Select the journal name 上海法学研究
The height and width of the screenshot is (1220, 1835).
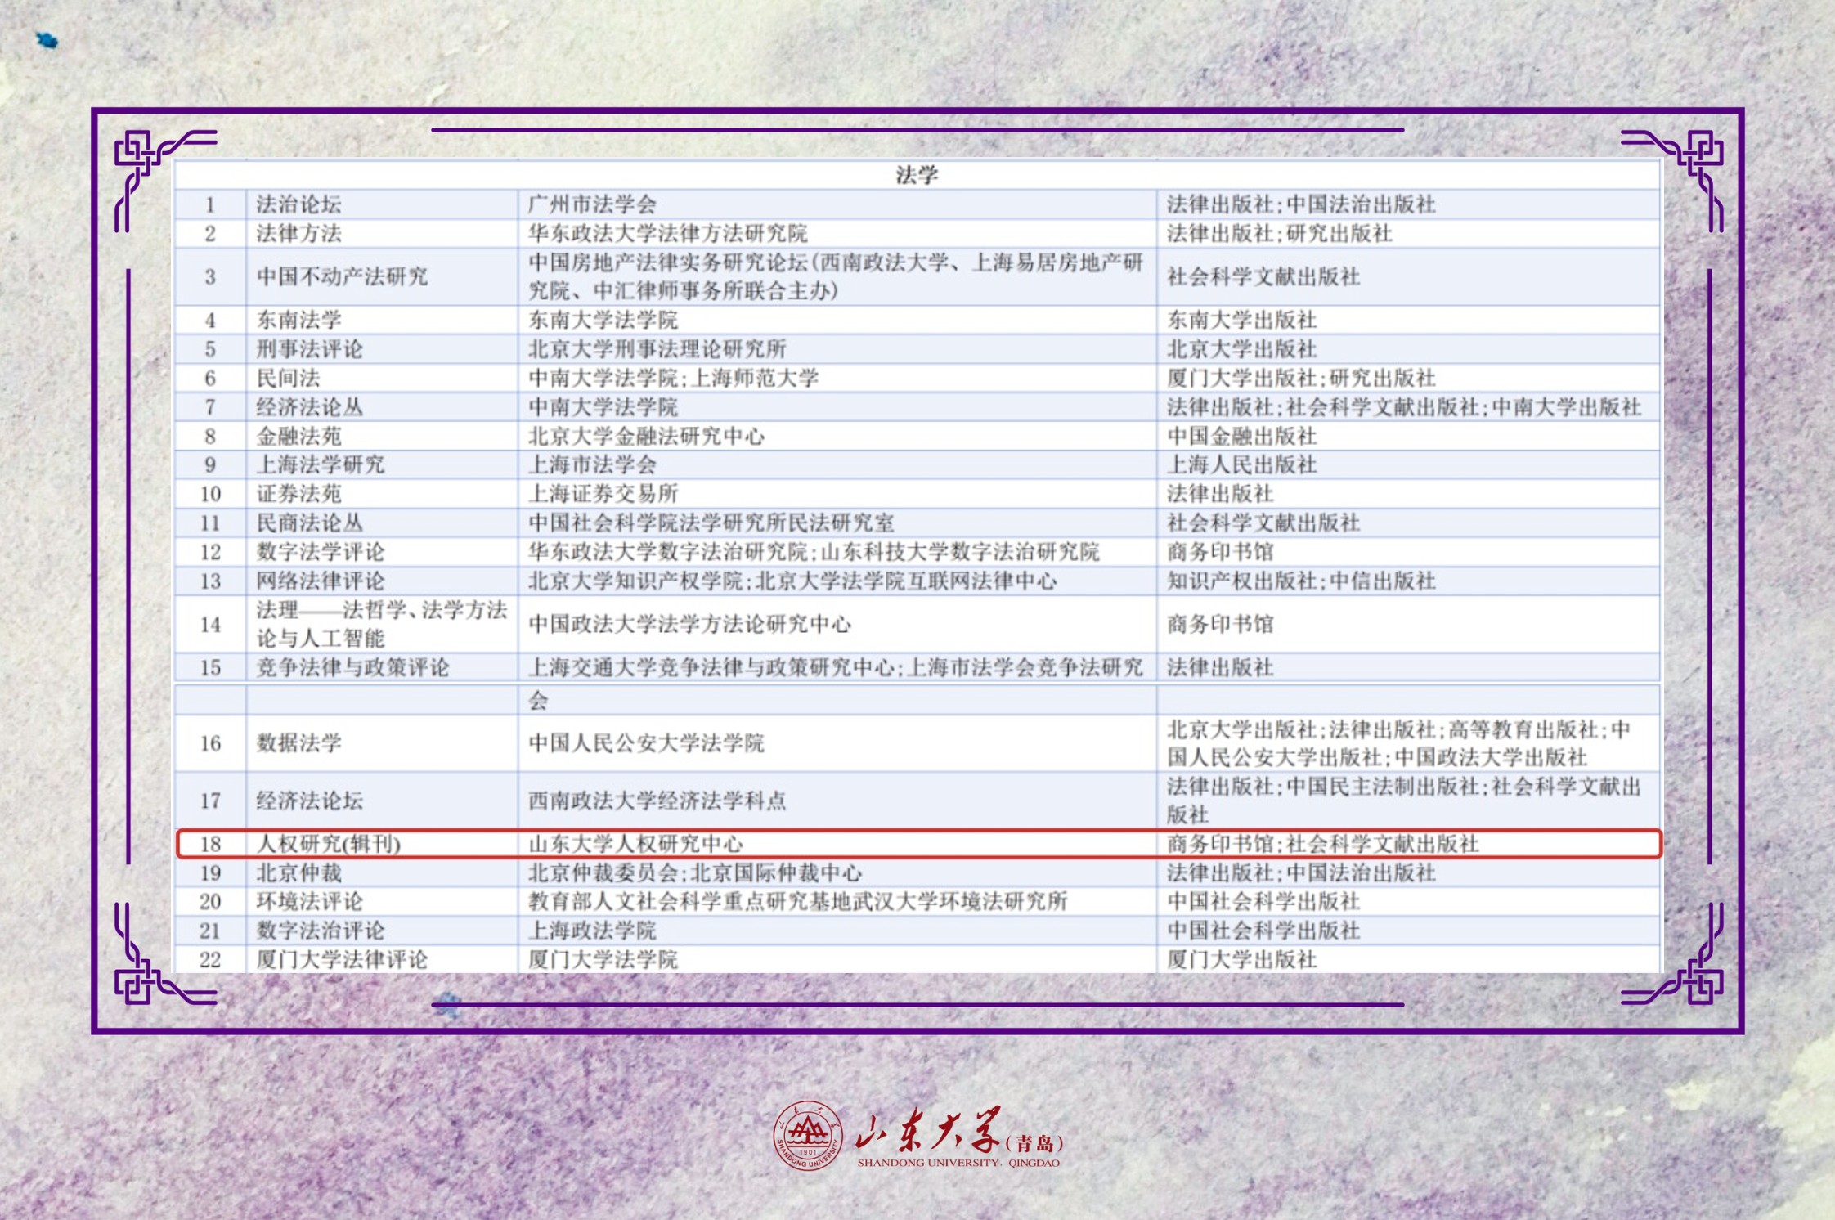[320, 464]
